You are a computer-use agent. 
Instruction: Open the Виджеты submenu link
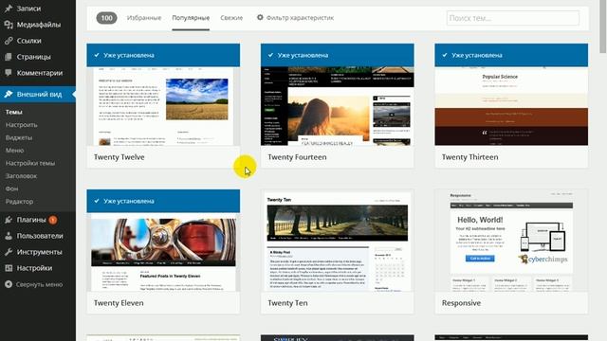pyautogui.click(x=19, y=137)
